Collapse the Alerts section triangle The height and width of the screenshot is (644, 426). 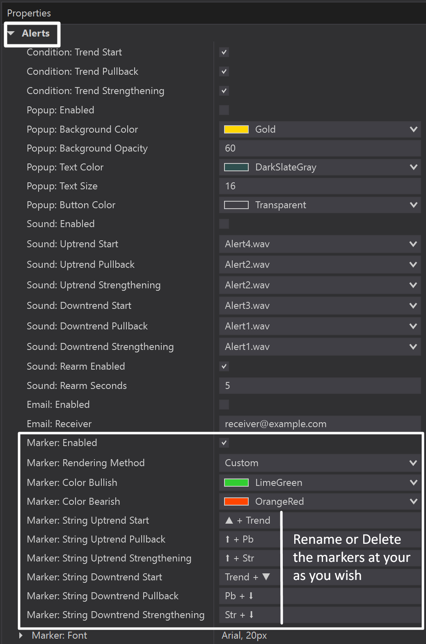[x=11, y=33]
